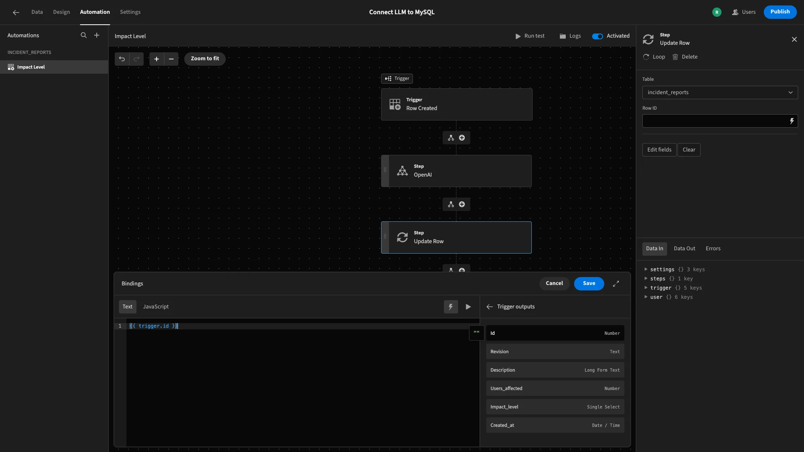804x452 pixels.
Task: Close the Update Row step panel
Action: coord(794,39)
